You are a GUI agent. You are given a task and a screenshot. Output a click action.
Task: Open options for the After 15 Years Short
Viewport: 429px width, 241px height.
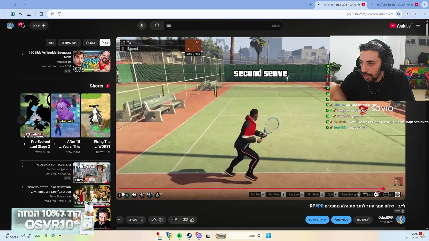tap(55, 143)
